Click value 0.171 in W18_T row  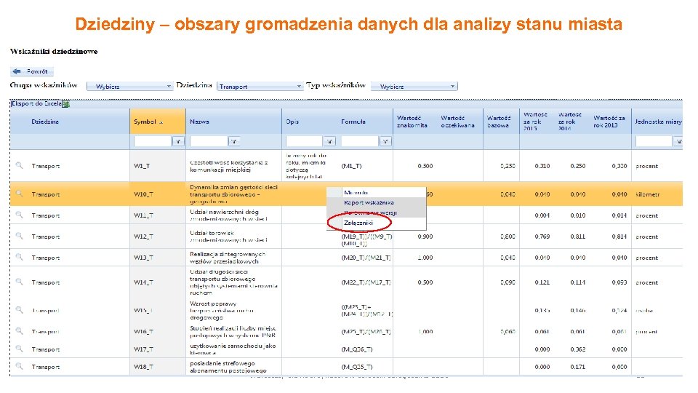pyautogui.click(x=577, y=367)
